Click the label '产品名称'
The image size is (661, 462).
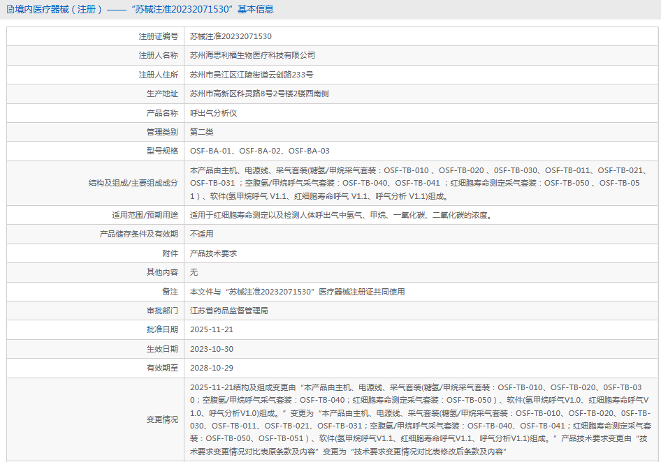(x=162, y=113)
